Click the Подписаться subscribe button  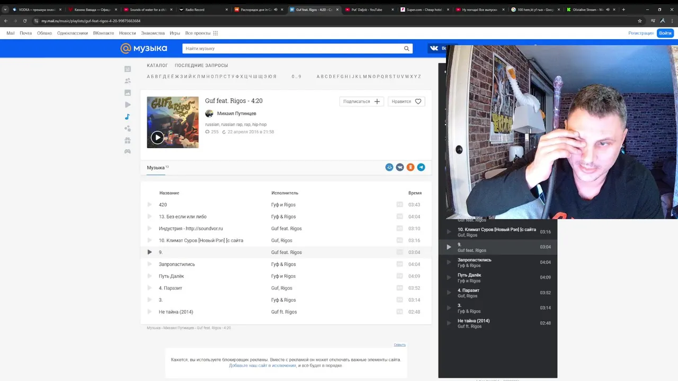point(362,101)
